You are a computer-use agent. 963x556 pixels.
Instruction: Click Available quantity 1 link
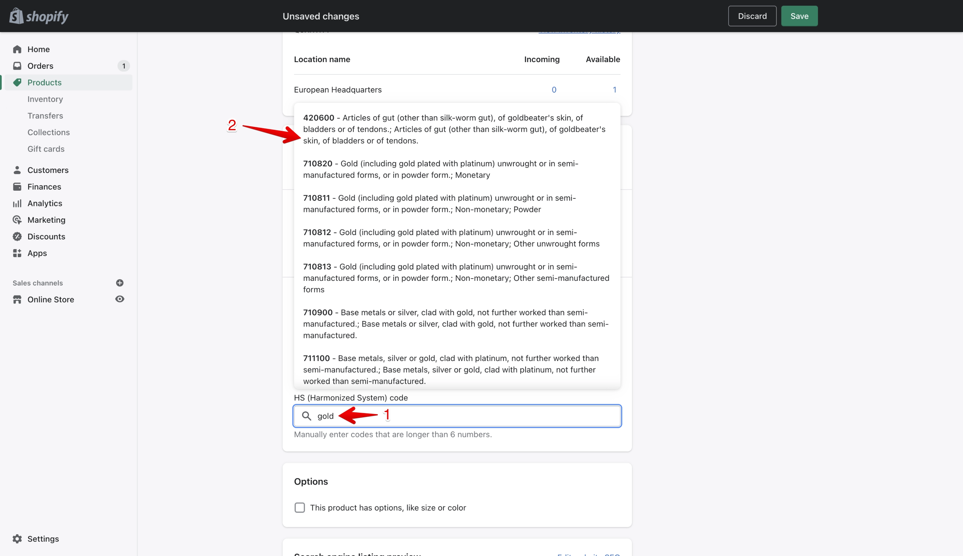[615, 90]
